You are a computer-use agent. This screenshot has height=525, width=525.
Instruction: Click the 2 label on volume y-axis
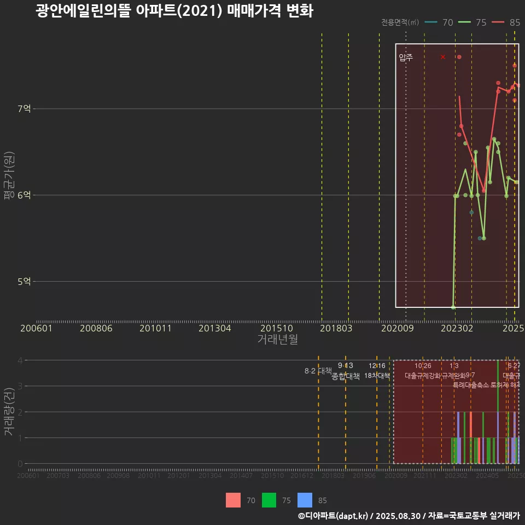tap(20, 412)
